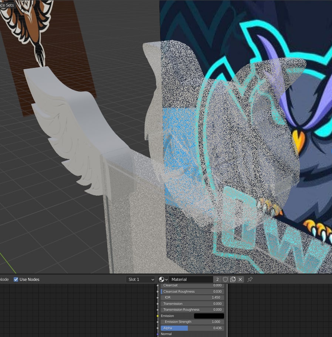The image size is (332, 337).
Task: Unlink material with the X icon
Action: coord(240,279)
